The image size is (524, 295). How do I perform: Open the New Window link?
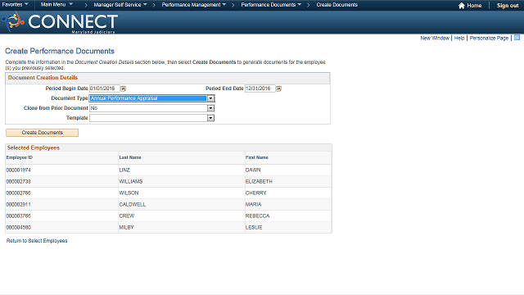click(x=435, y=39)
